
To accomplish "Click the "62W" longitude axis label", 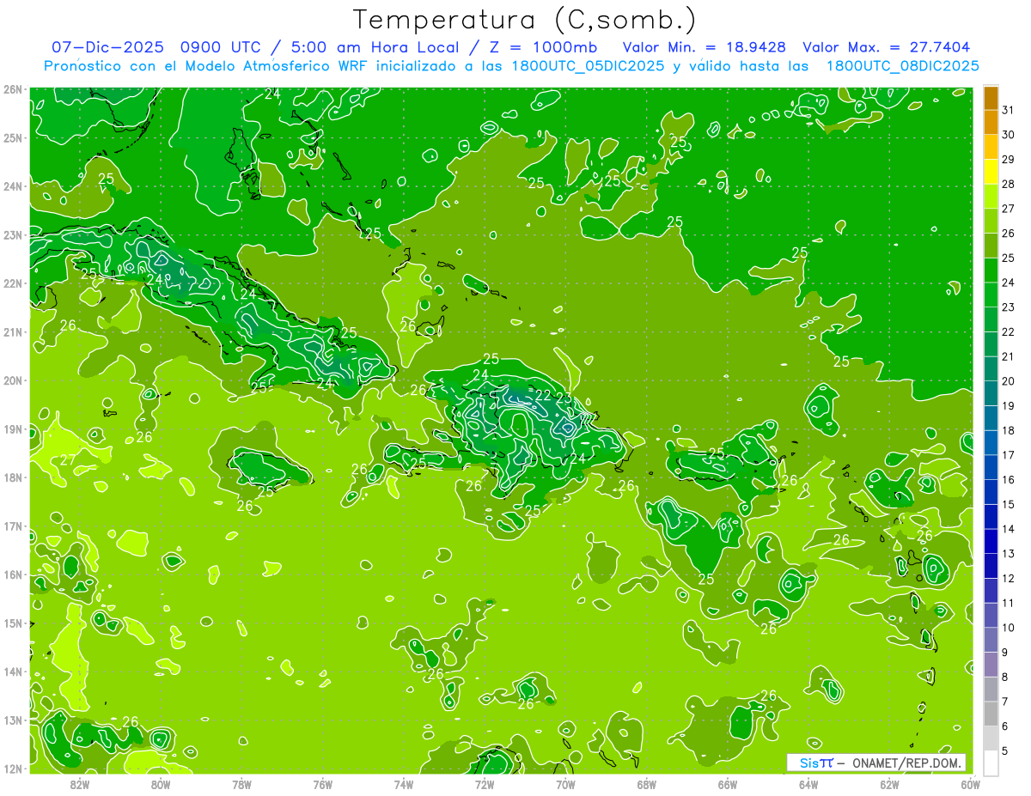I will (x=889, y=784).
